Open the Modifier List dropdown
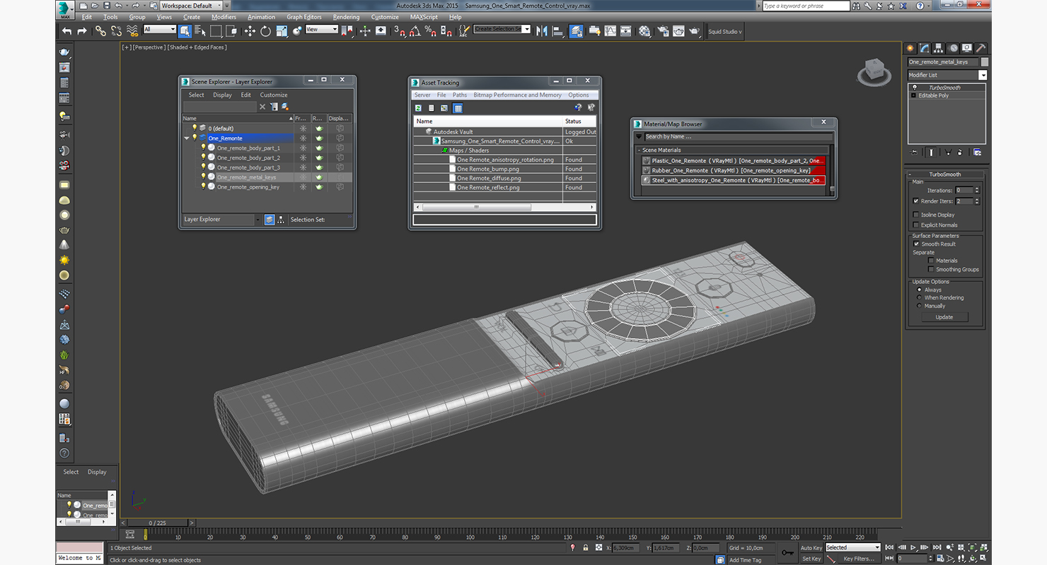 (x=983, y=75)
